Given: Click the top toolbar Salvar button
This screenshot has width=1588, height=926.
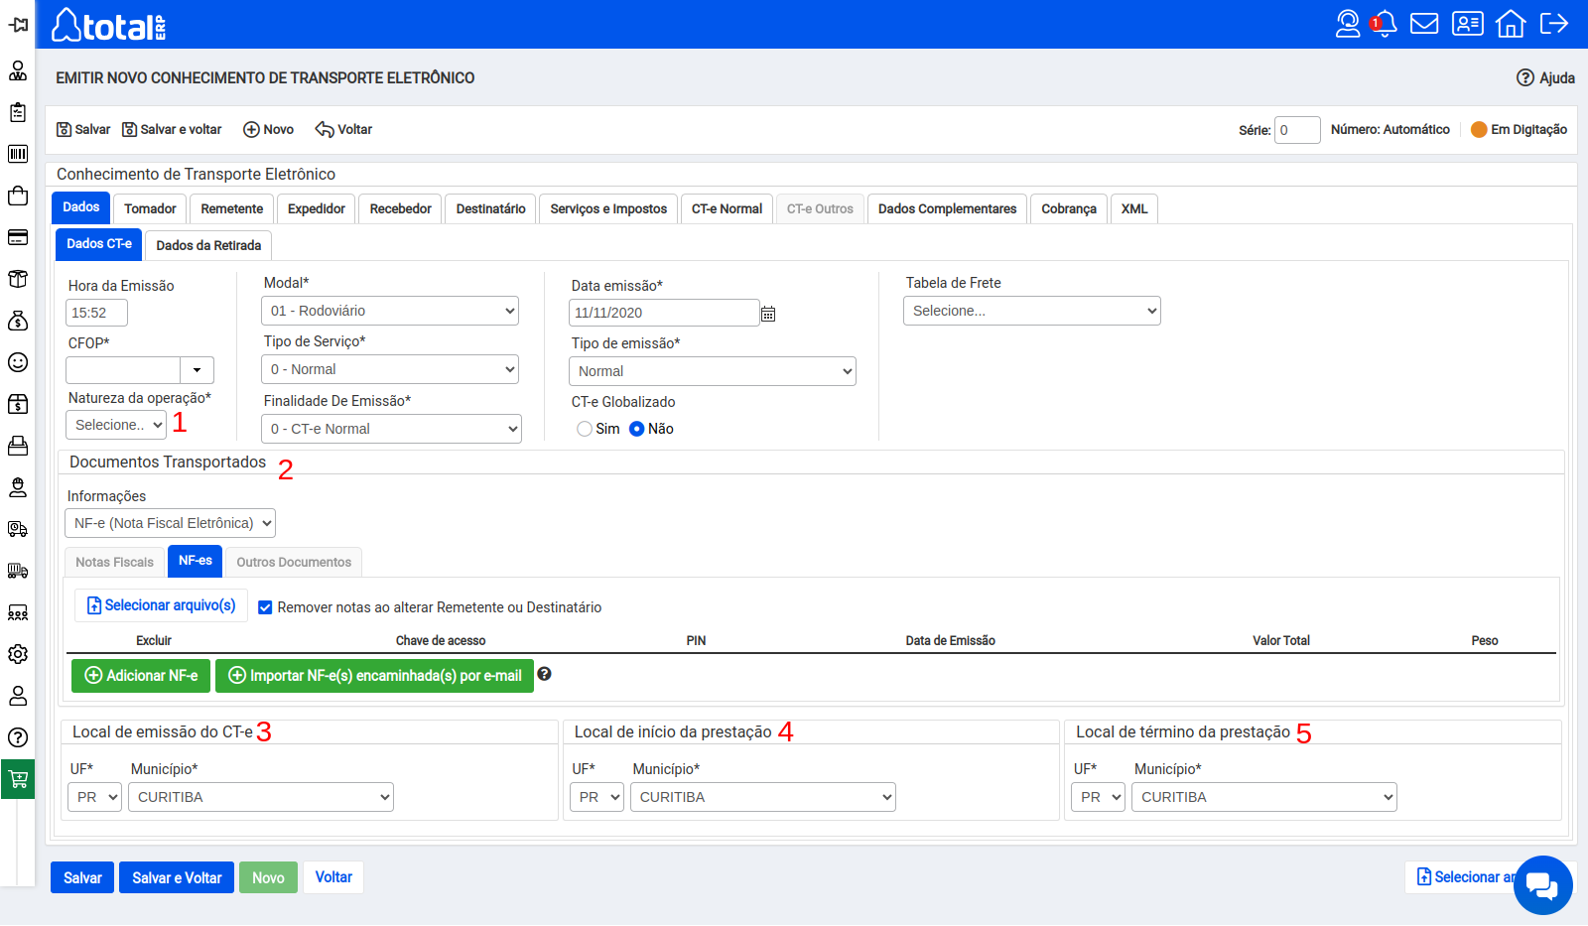Looking at the screenshot, I should (83, 129).
